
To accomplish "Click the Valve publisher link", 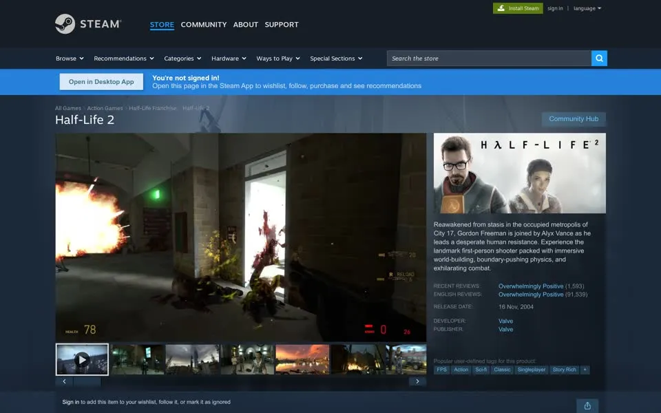I will (x=505, y=330).
